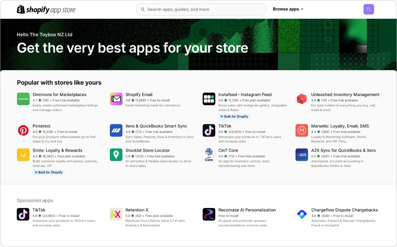Open the TL account avatar menu
This screenshot has width=397, height=247.
coord(368,9)
